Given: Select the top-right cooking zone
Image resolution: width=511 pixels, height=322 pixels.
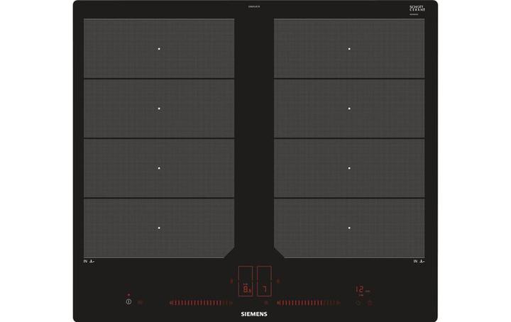Looking at the screenshot, I should pyautogui.click(x=349, y=48).
